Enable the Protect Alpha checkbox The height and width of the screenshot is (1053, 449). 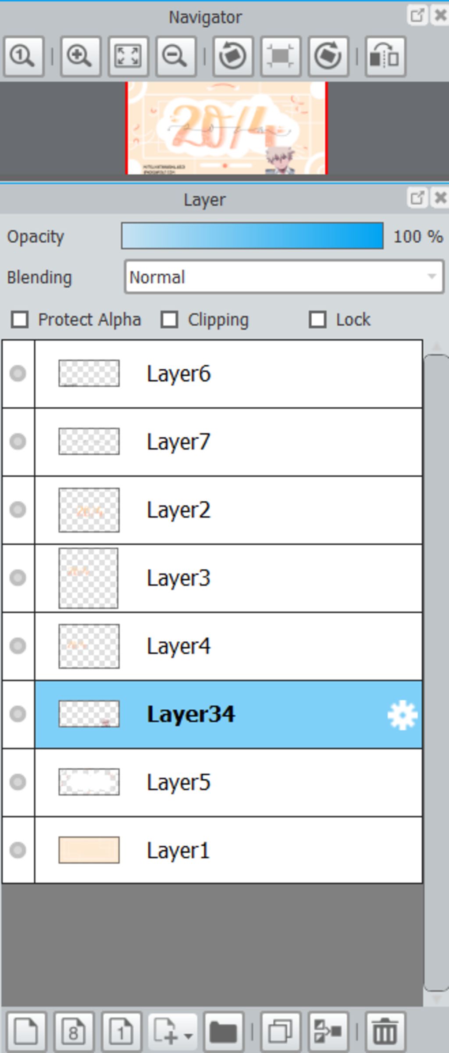pos(20,320)
